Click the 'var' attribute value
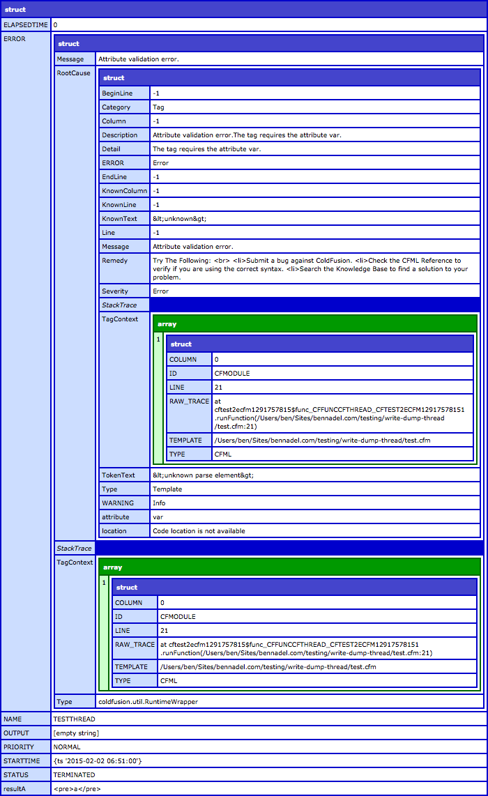 (158, 516)
